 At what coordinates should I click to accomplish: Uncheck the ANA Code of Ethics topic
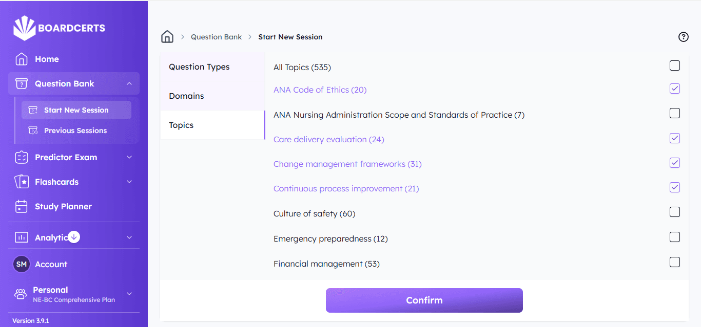[674, 88]
